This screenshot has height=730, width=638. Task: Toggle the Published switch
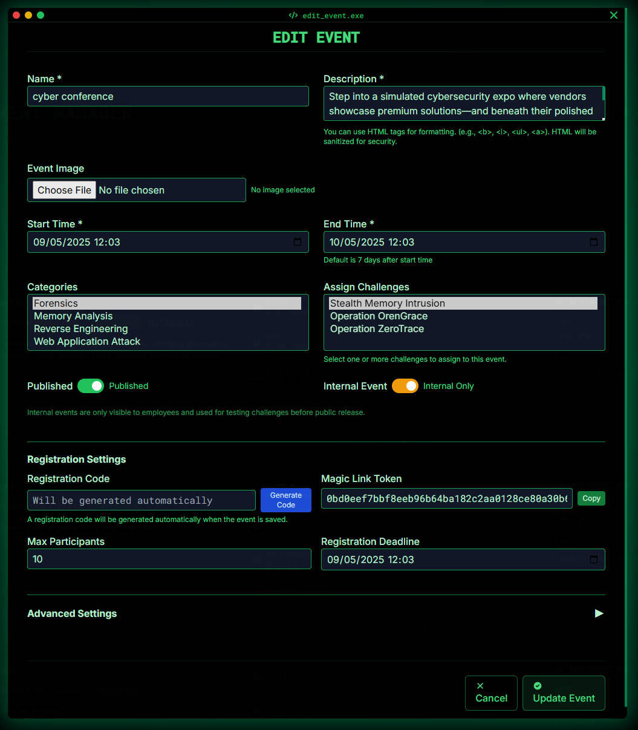tap(91, 386)
